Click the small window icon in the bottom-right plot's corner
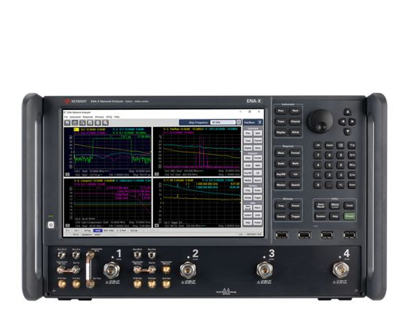 pyautogui.click(x=157, y=225)
